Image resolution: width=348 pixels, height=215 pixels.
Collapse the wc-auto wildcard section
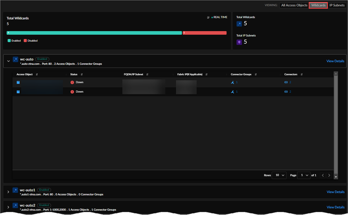tap(8, 61)
